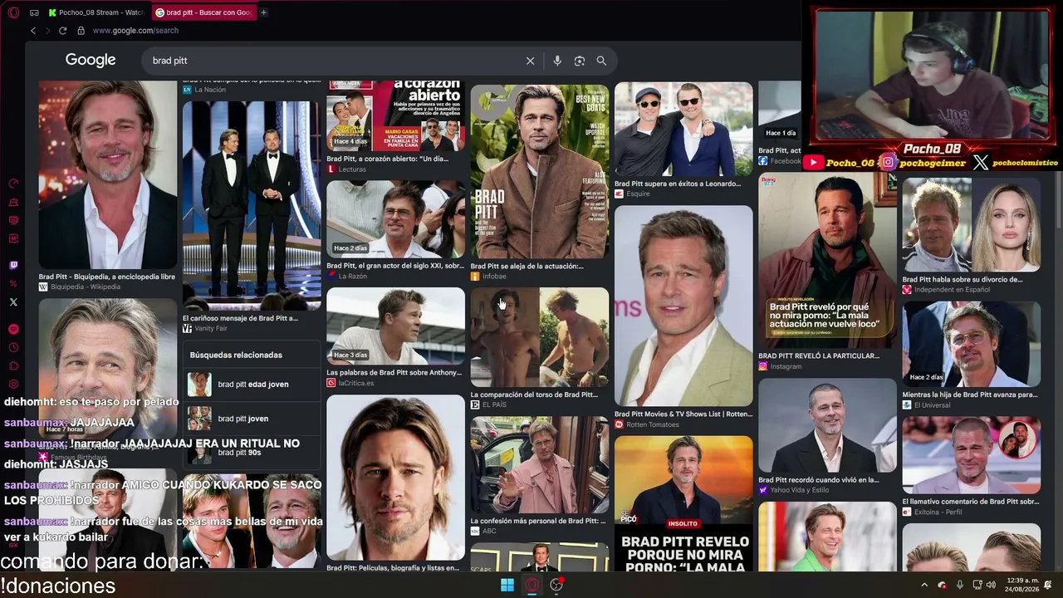Open Yahoo 'Brad Pitt recordó cuando vivió' link

pyautogui.click(x=819, y=480)
